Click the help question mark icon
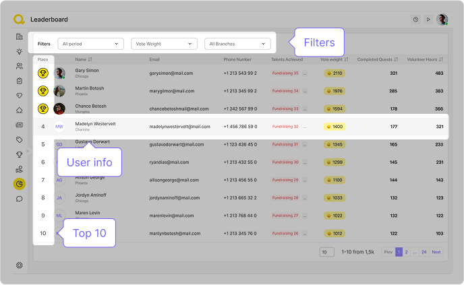Viewport: 464px width, 285px height. (x=415, y=20)
